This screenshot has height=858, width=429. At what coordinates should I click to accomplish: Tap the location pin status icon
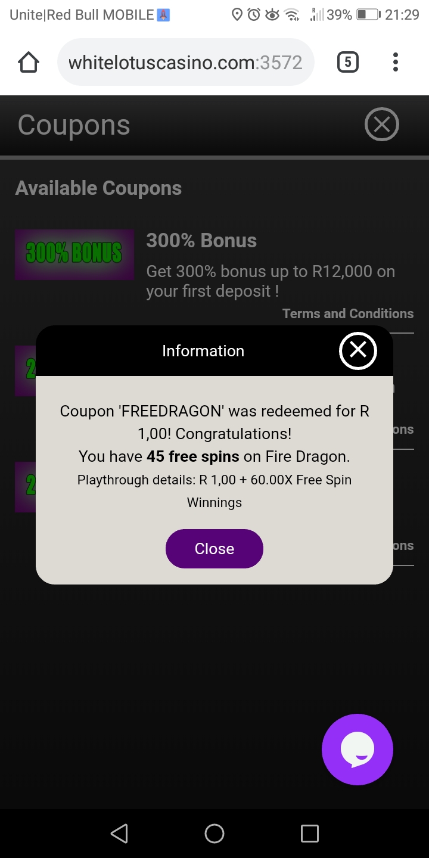237,15
